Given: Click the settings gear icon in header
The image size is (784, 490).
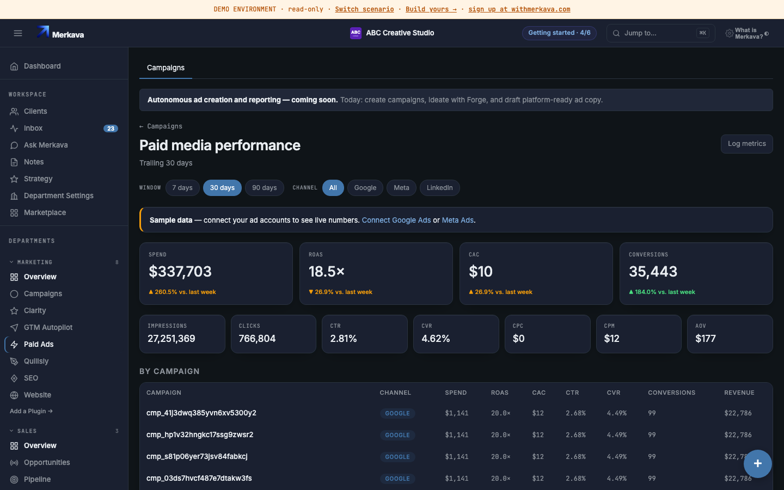Looking at the screenshot, I should pos(729,33).
